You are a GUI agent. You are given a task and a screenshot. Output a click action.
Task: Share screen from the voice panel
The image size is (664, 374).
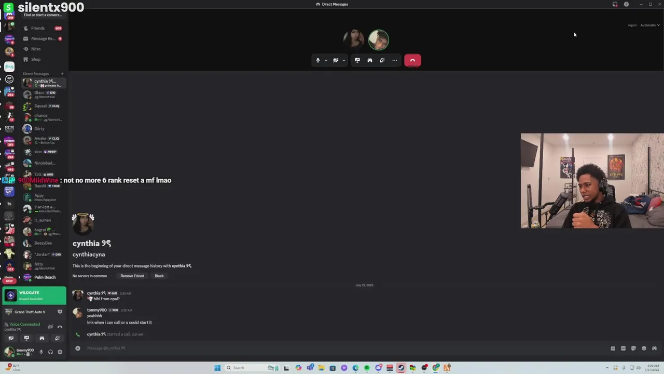click(x=26, y=338)
